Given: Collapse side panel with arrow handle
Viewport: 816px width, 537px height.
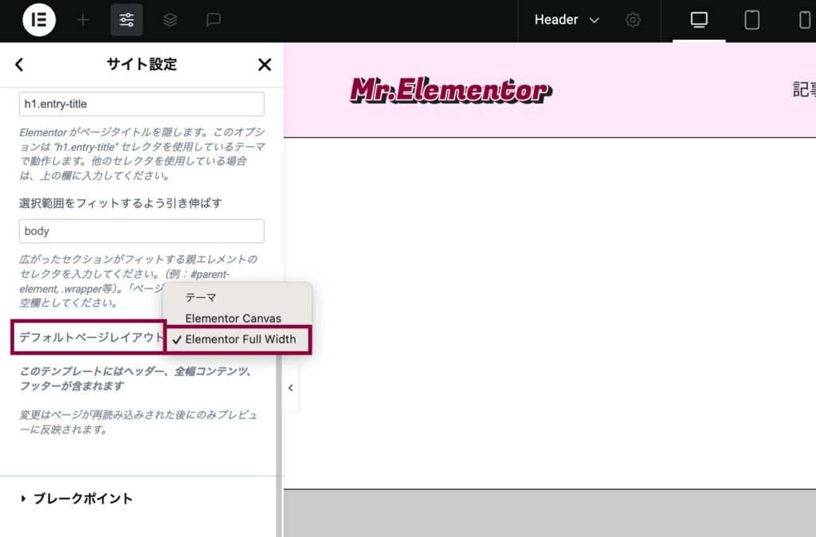Looking at the screenshot, I should 291,388.
